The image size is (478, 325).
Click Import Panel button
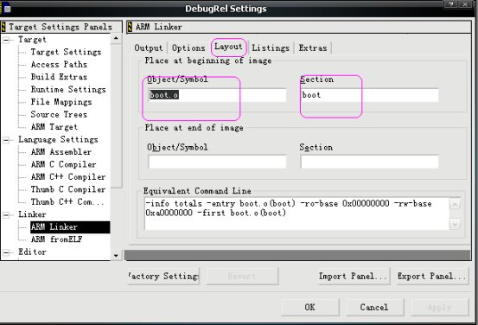(x=354, y=277)
